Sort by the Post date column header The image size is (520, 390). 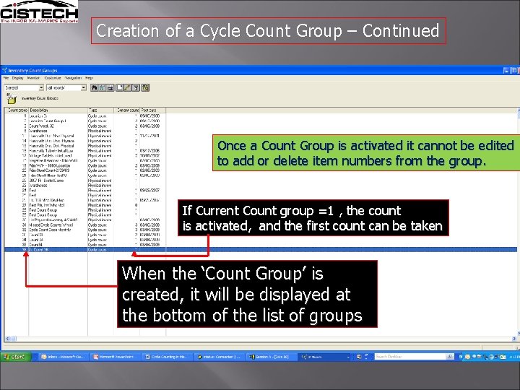pyautogui.click(x=152, y=110)
